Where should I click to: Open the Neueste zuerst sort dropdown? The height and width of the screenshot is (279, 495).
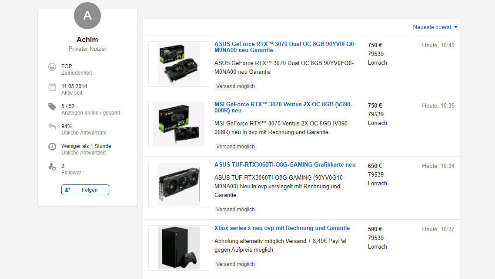435,27
